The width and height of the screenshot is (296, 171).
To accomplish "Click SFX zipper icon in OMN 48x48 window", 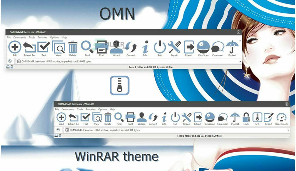I will (257, 117).
